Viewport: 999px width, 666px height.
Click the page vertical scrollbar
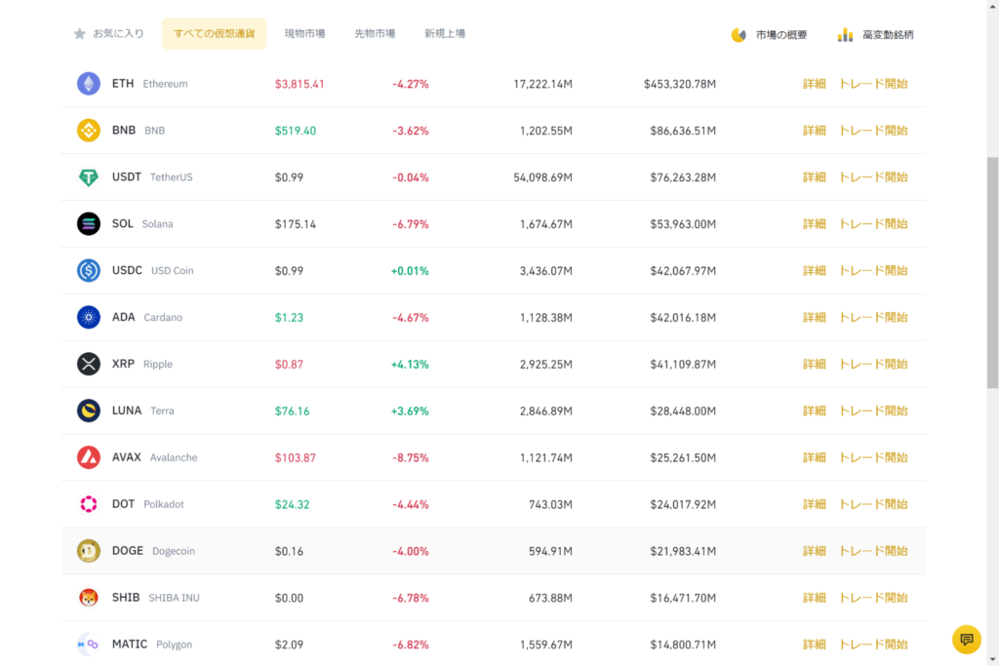click(992, 273)
